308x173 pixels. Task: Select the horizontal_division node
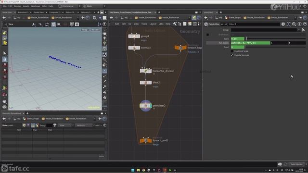click(145, 71)
